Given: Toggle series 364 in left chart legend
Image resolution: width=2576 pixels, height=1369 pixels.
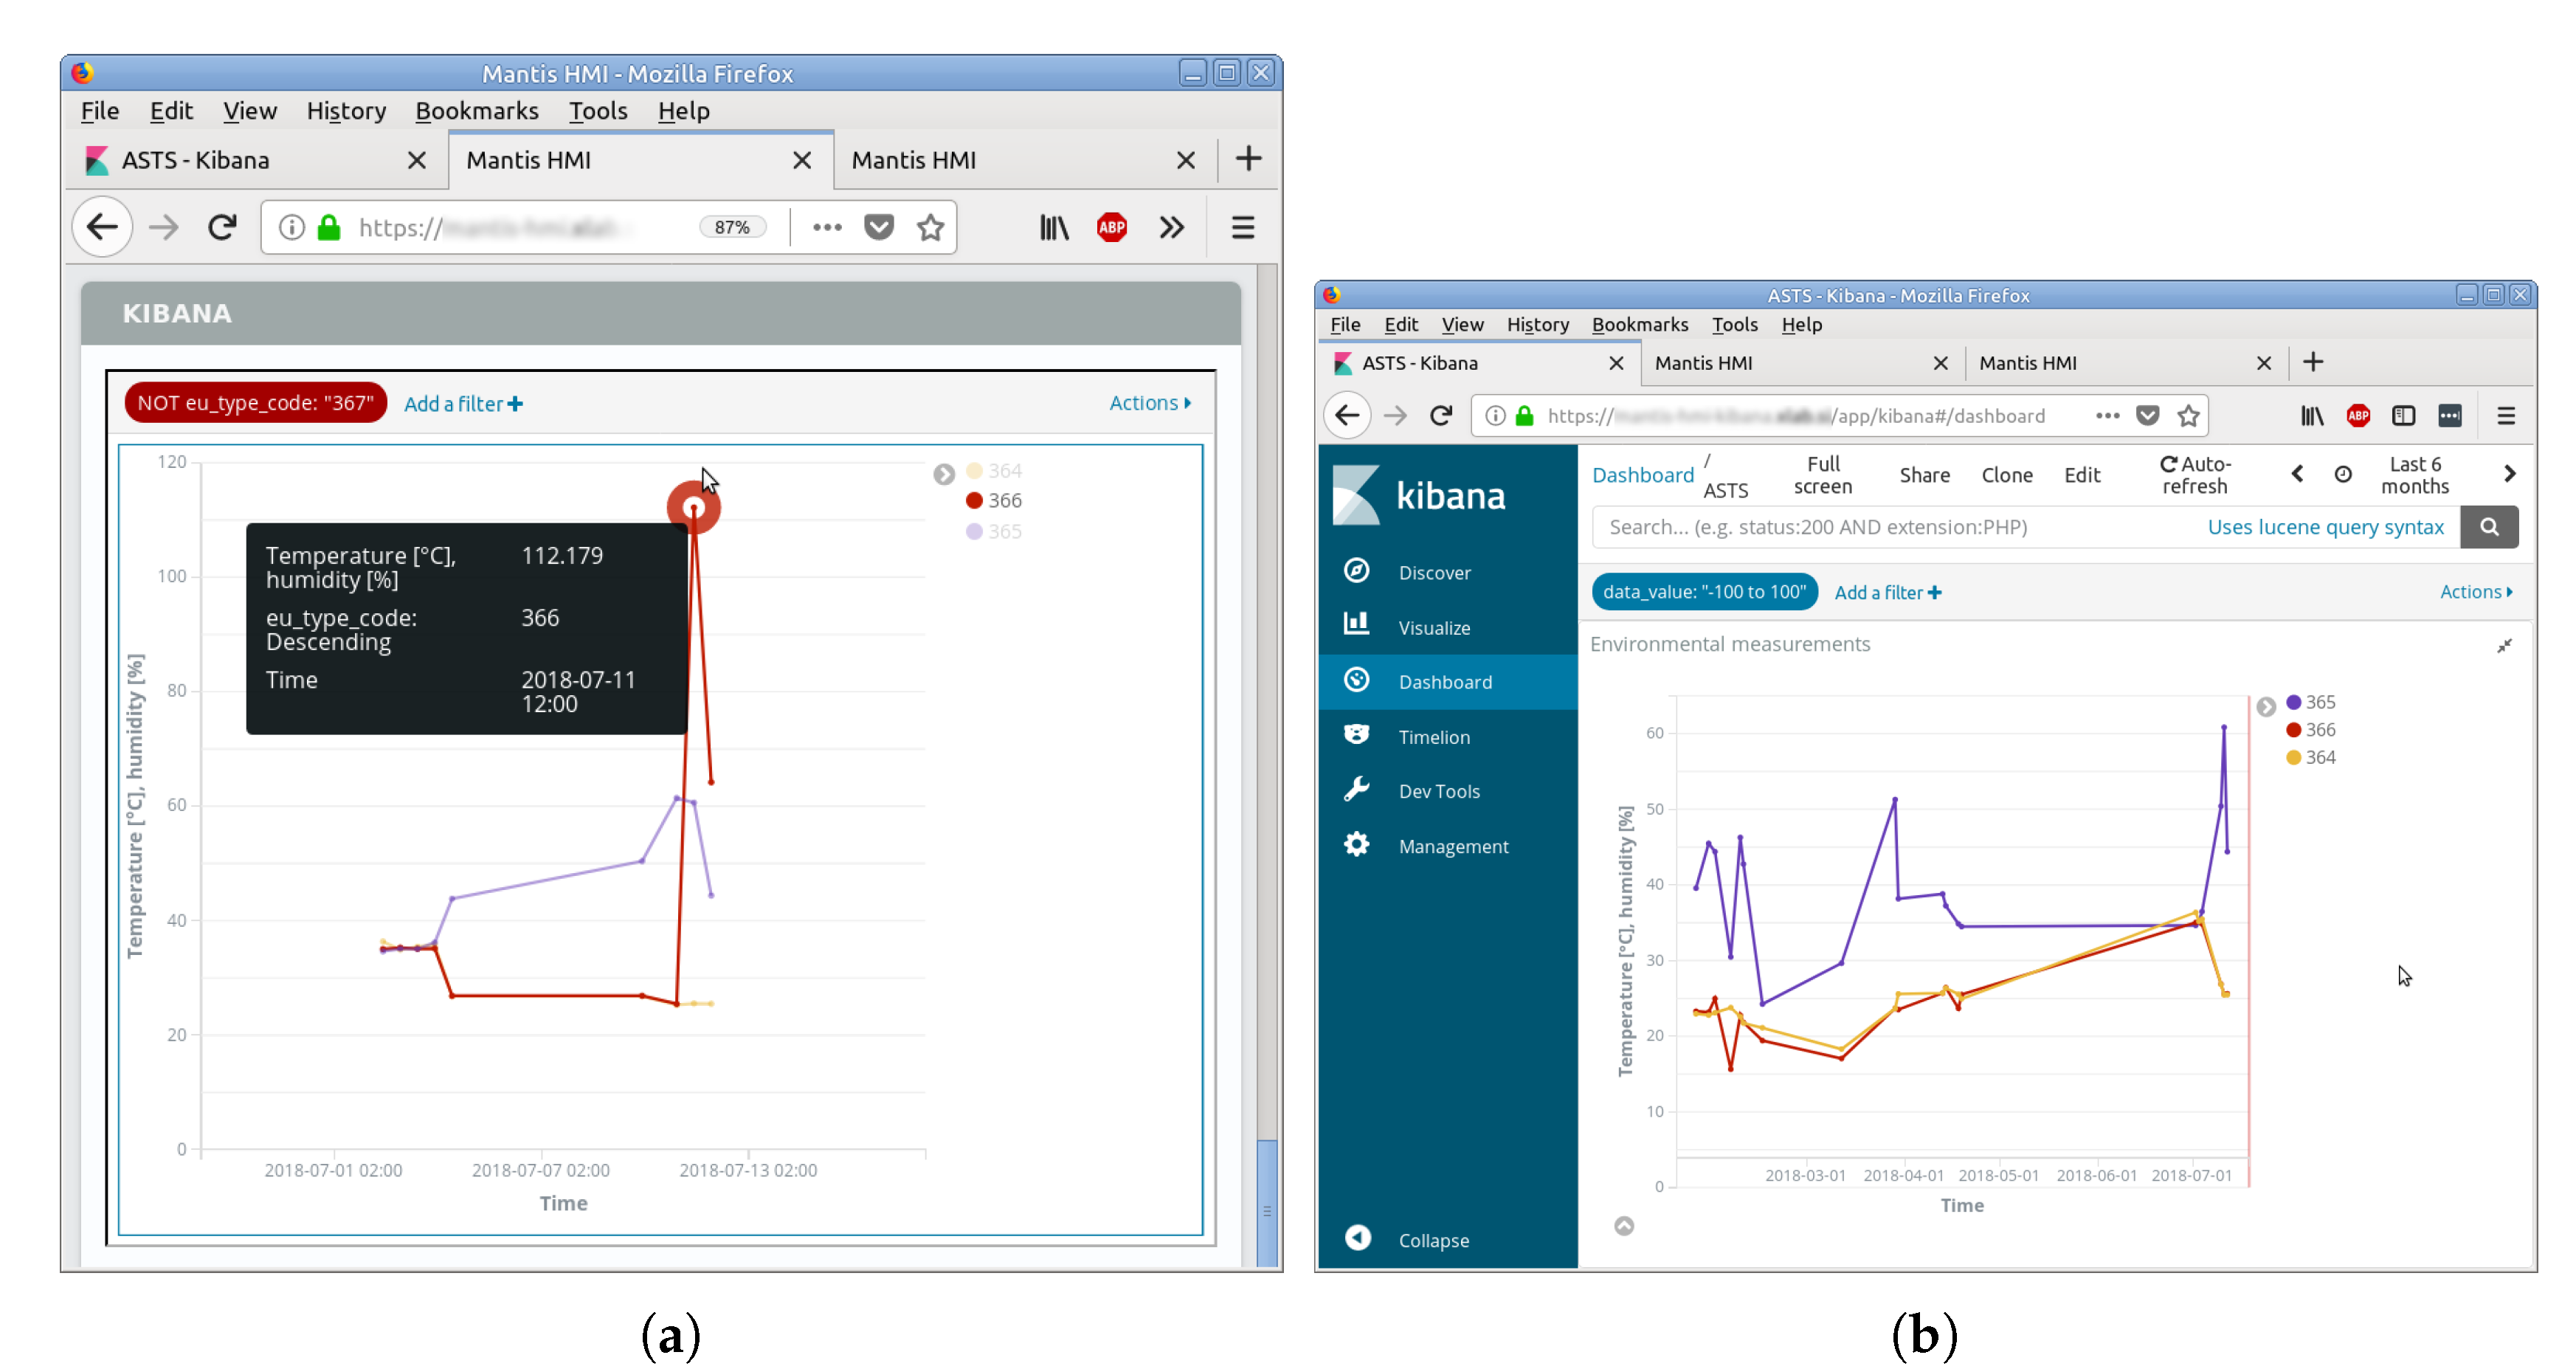Looking at the screenshot, I should point(994,471).
